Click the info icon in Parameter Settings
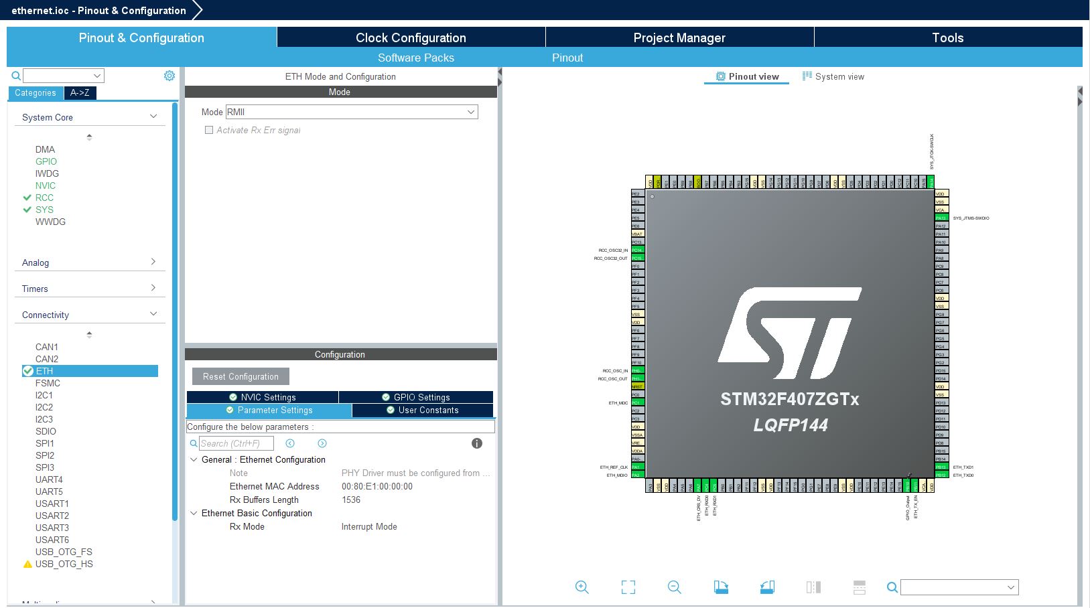Viewport: 1090px width, 608px height. [x=477, y=443]
